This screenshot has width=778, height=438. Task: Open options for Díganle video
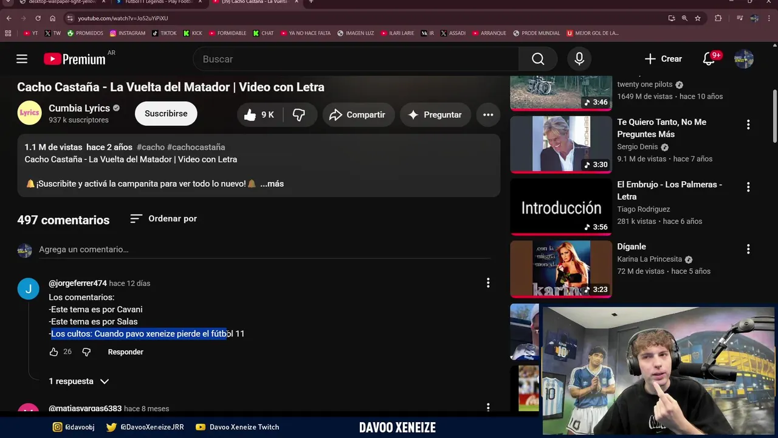click(x=748, y=249)
